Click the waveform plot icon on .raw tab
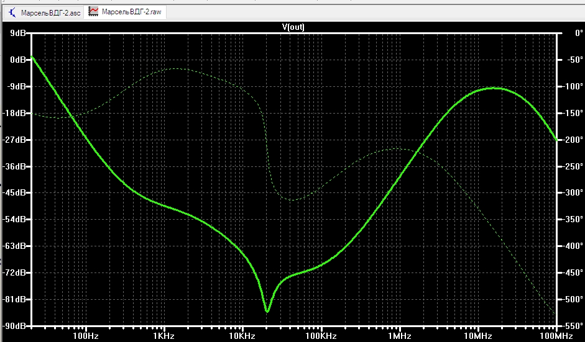 [93, 12]
